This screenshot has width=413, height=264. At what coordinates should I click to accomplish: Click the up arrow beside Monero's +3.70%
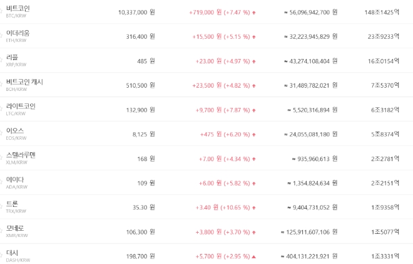tap(254, 233)
